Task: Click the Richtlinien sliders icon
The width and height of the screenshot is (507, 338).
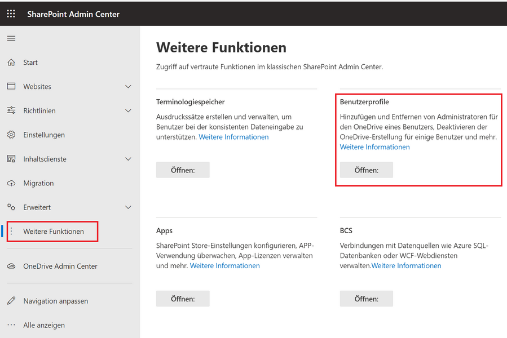Action: [x=11, y=110]
